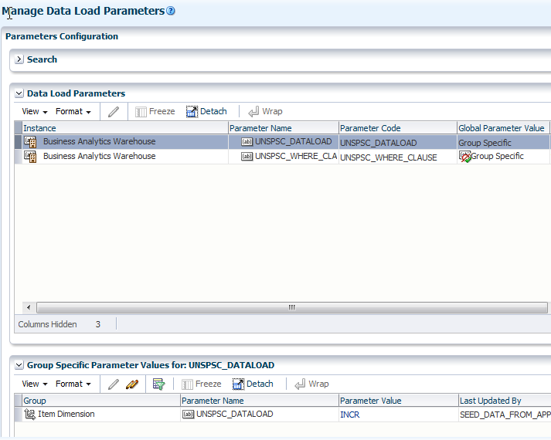Click the Group column header
The image size is (551, 440).
point(101,401)
